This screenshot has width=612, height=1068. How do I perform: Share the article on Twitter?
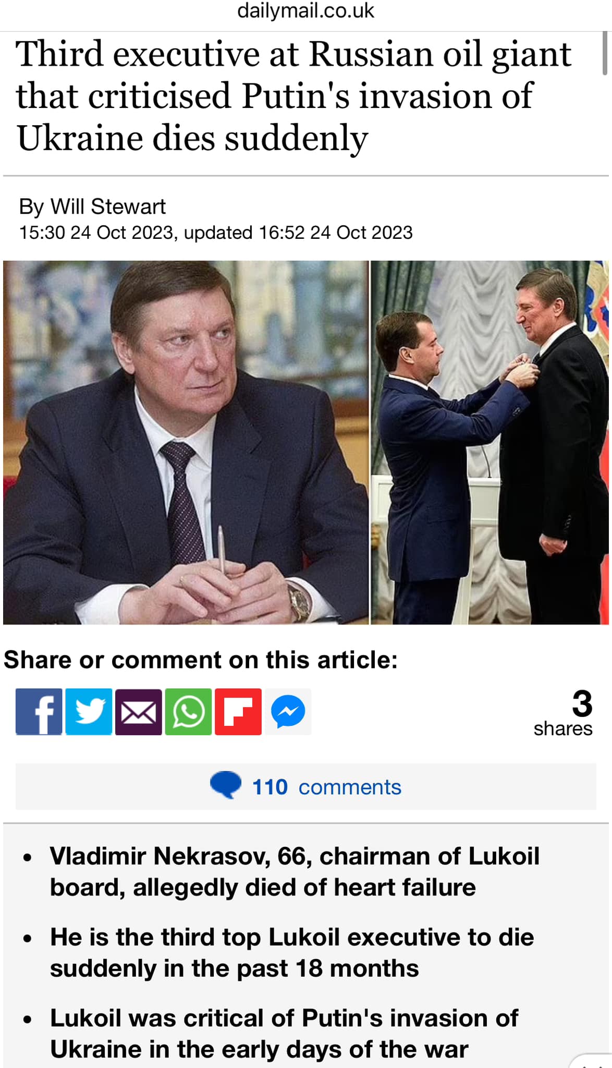[89, 712]
